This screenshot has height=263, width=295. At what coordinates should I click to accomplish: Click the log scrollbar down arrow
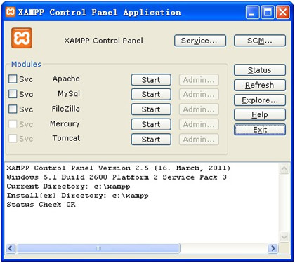284,238
